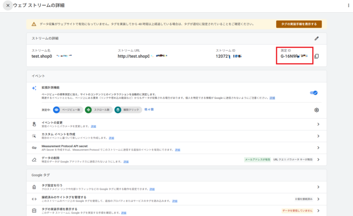Click the タグ設定を行う row icon
This screenshot has width=353, height=216.
click(34, 187)
